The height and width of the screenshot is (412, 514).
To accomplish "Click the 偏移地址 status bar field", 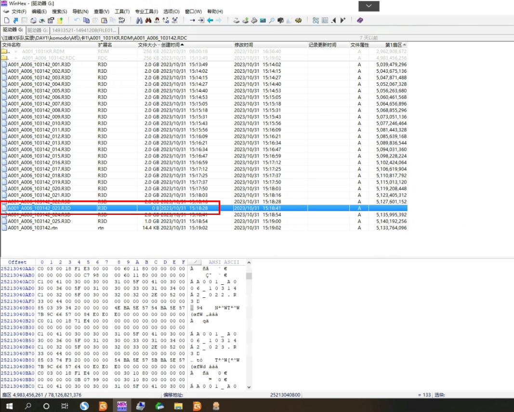I will [232, 395].
